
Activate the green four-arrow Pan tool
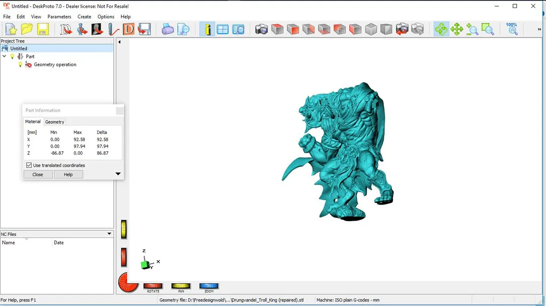(x=457, y=29)
